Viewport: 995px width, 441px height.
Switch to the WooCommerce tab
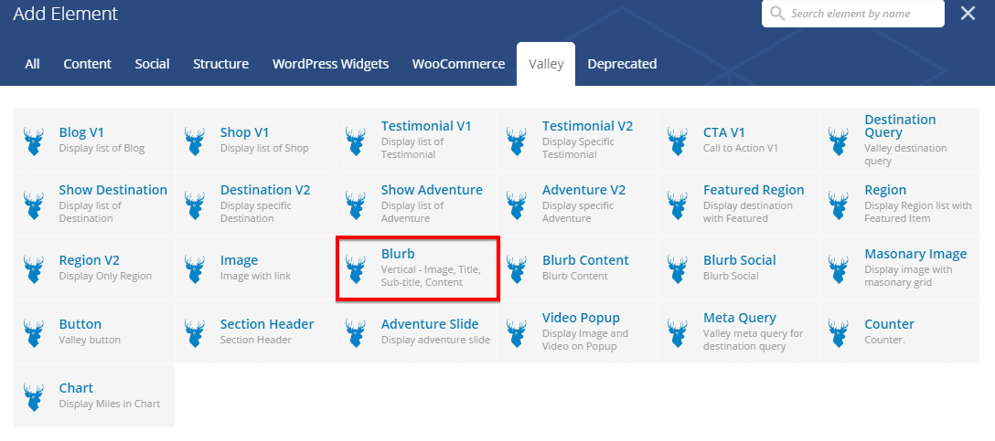458,64
